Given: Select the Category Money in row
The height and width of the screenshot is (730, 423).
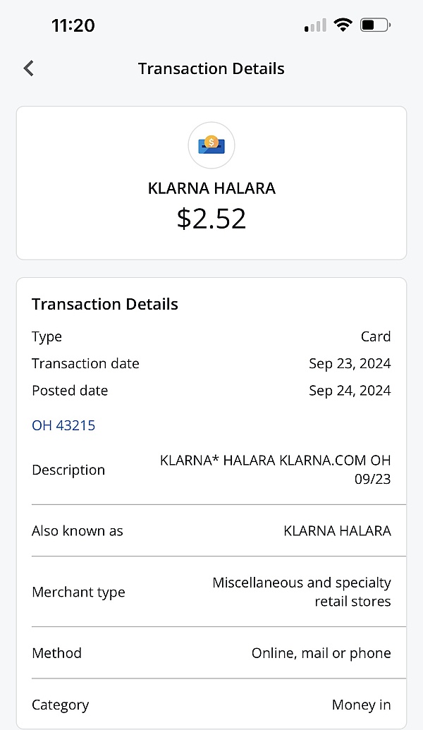Looking at the screenshot, I should point(211,705).
